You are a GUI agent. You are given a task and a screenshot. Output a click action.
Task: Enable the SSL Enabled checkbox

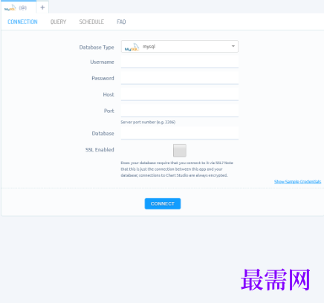[x=180, y=150]
